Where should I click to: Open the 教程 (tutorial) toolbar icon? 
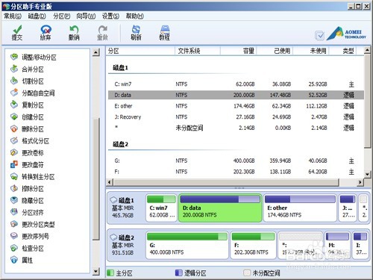(164, 33)
